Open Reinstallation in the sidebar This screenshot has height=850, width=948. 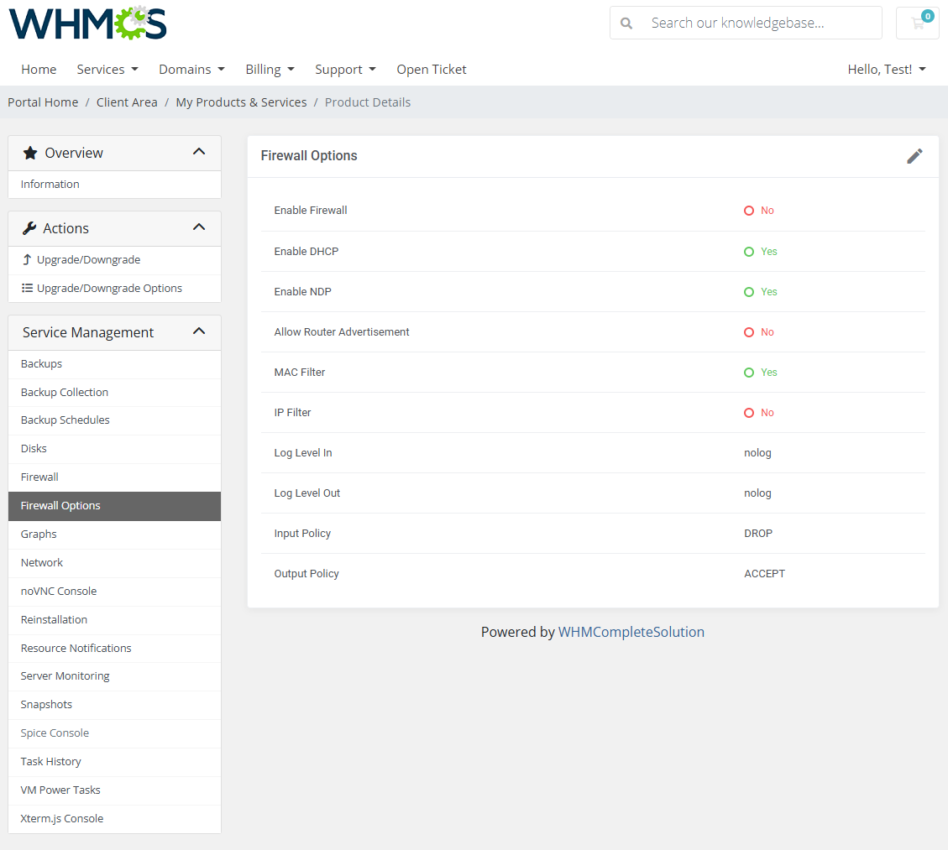pos(114,619)
